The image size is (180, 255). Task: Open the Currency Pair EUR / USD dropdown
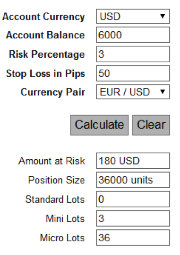tap(133, 92)
